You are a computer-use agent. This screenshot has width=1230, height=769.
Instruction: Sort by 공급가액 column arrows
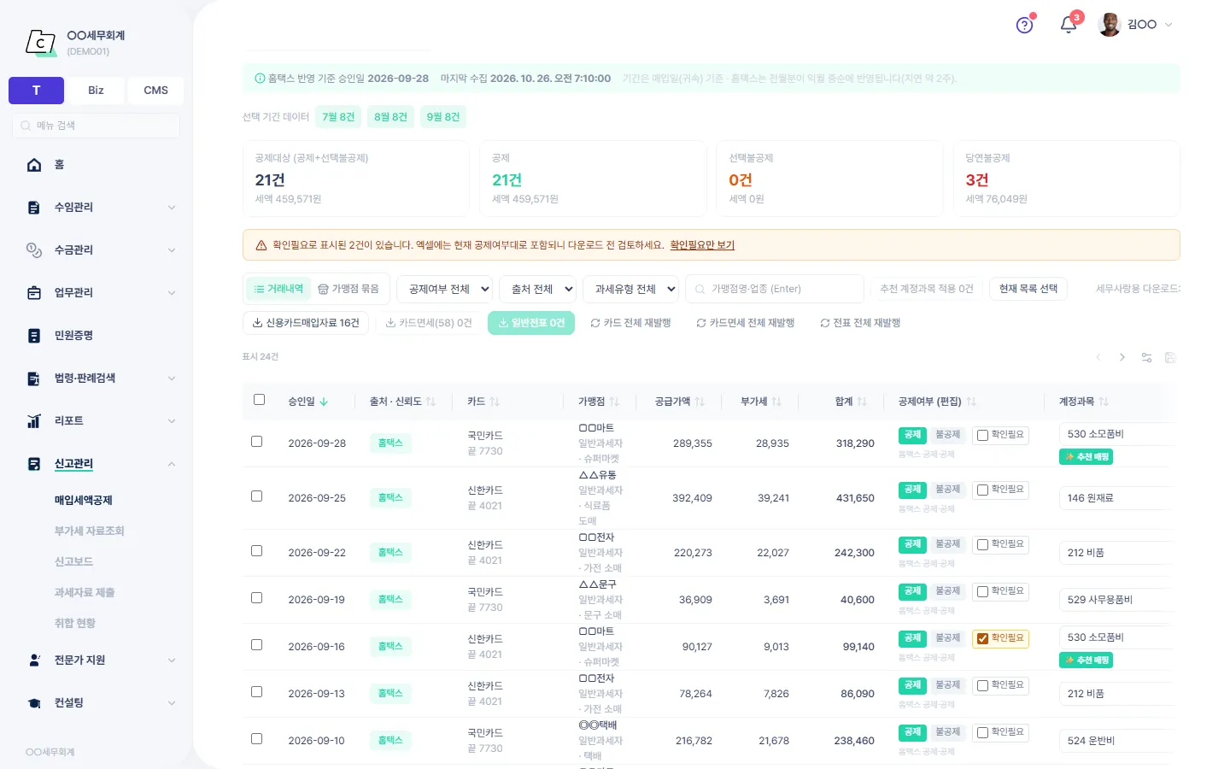click(700, 402)
